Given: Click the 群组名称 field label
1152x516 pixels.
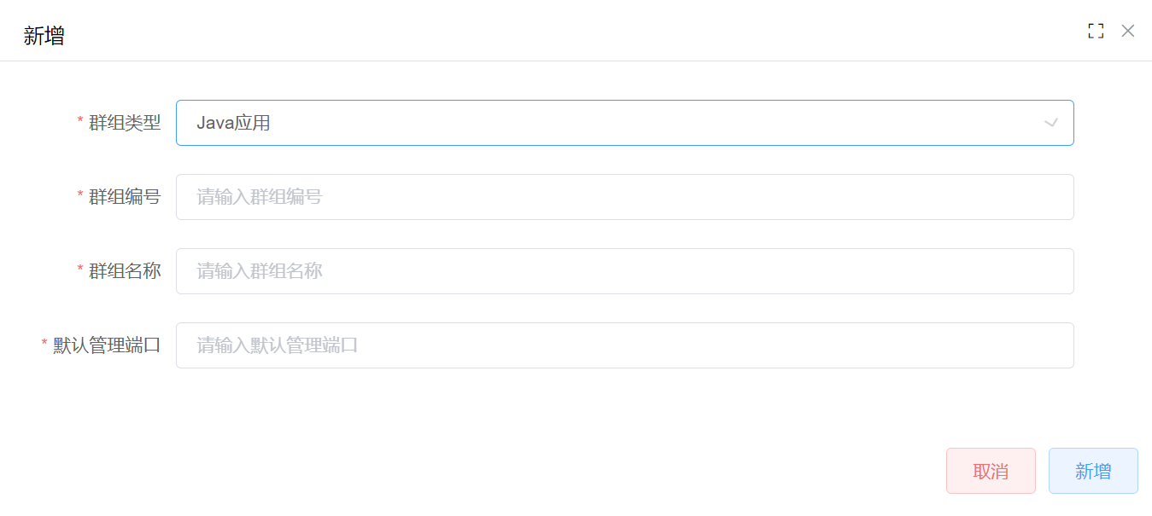Looking at the screenshot, I should click(x=125, y=271).
